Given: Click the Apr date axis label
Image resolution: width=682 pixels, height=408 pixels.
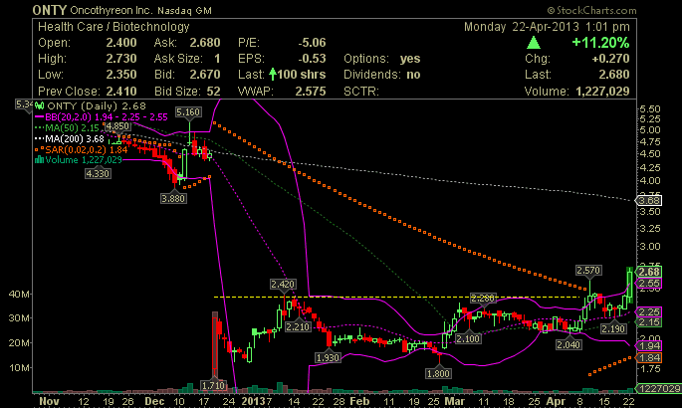Looking at the screenshot, I should click(x=556, y=401).
